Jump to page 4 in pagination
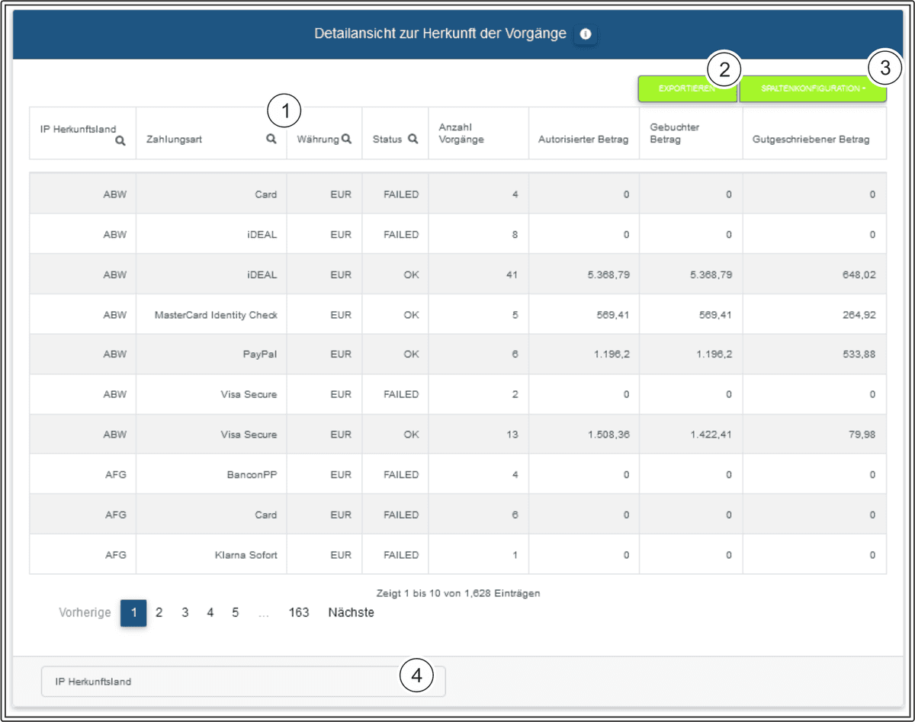Image resolution: width=915 pixels, height=722 pixels. [x=210, y=612]
